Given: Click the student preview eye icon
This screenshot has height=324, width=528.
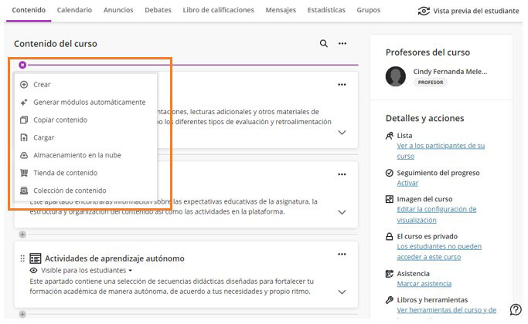Looking at the screenshot, I should [424, 11].
